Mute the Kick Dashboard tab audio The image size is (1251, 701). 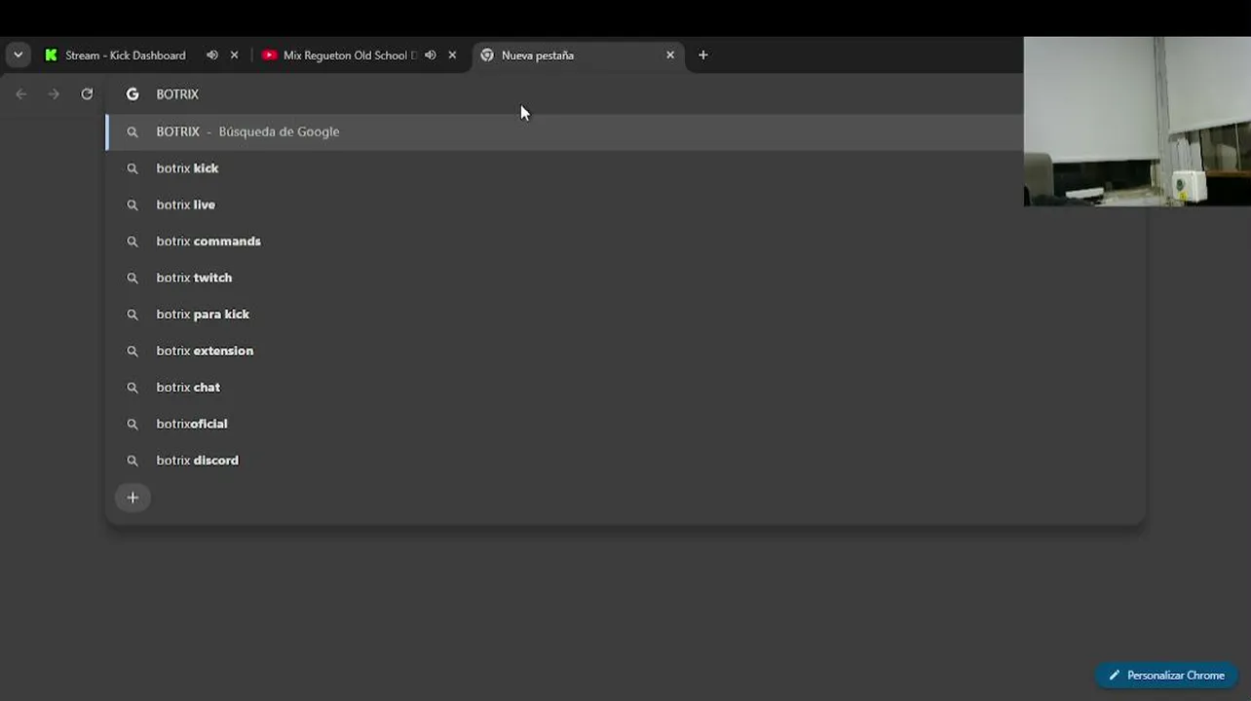pyautogui.click(x=212, y=55)
